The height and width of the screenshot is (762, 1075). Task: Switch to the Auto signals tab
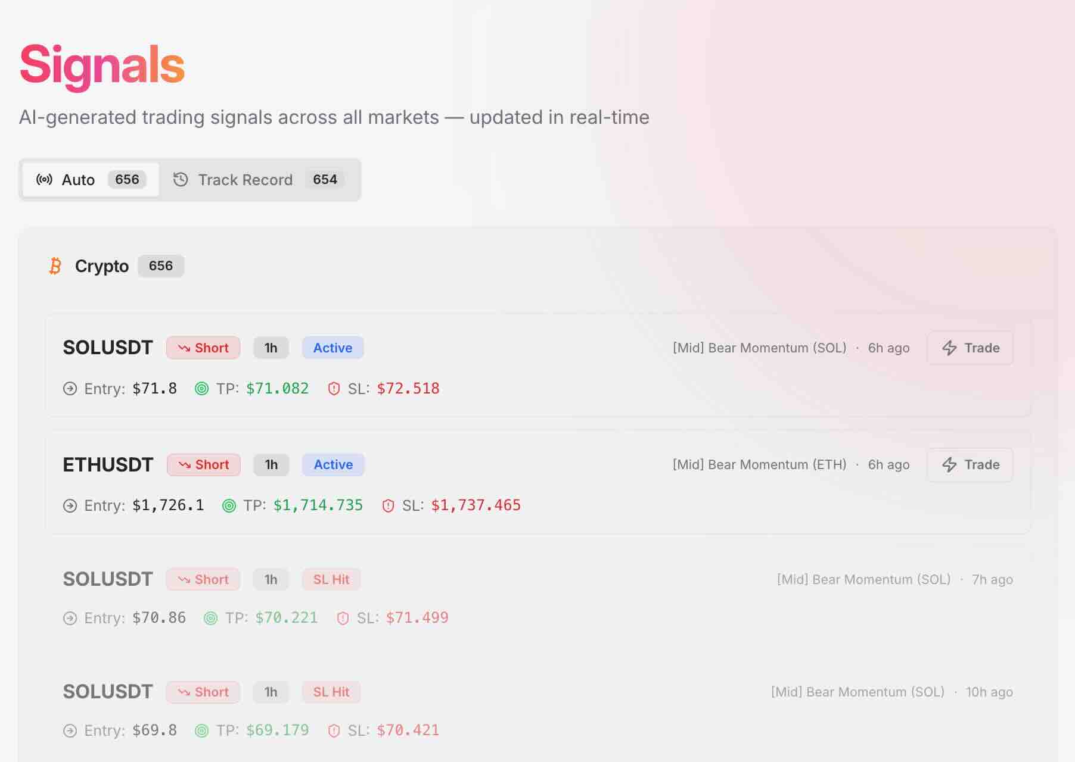coord(91,180)
